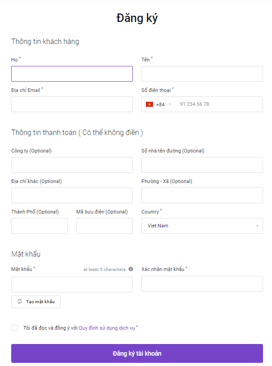This screenshot has width=272, height=366.
Task: Click the Đăng ký tài khoản button
Action: 137,353
